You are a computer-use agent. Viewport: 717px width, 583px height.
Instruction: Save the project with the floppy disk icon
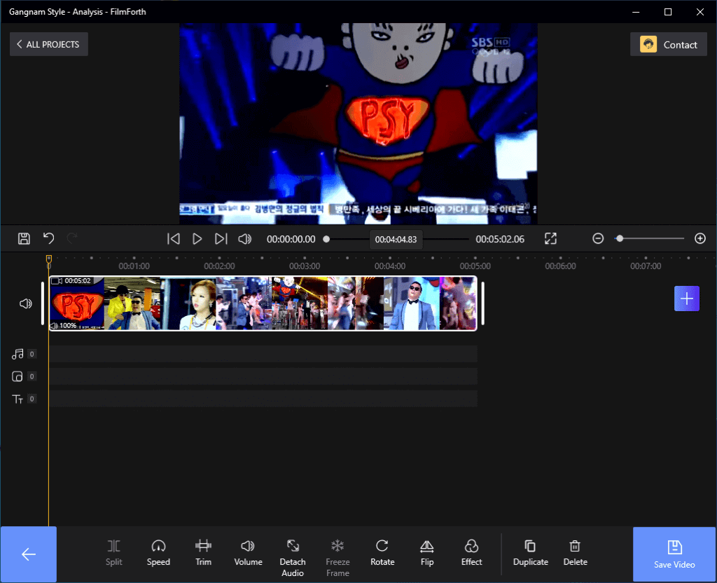pos(24,238)
